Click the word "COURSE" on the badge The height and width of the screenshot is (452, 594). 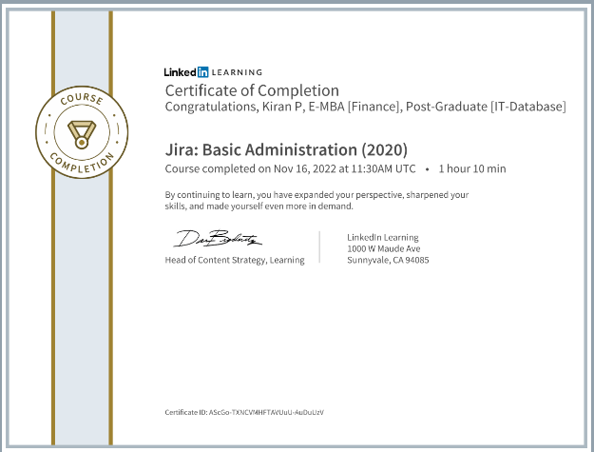click(x=80, y=100)
